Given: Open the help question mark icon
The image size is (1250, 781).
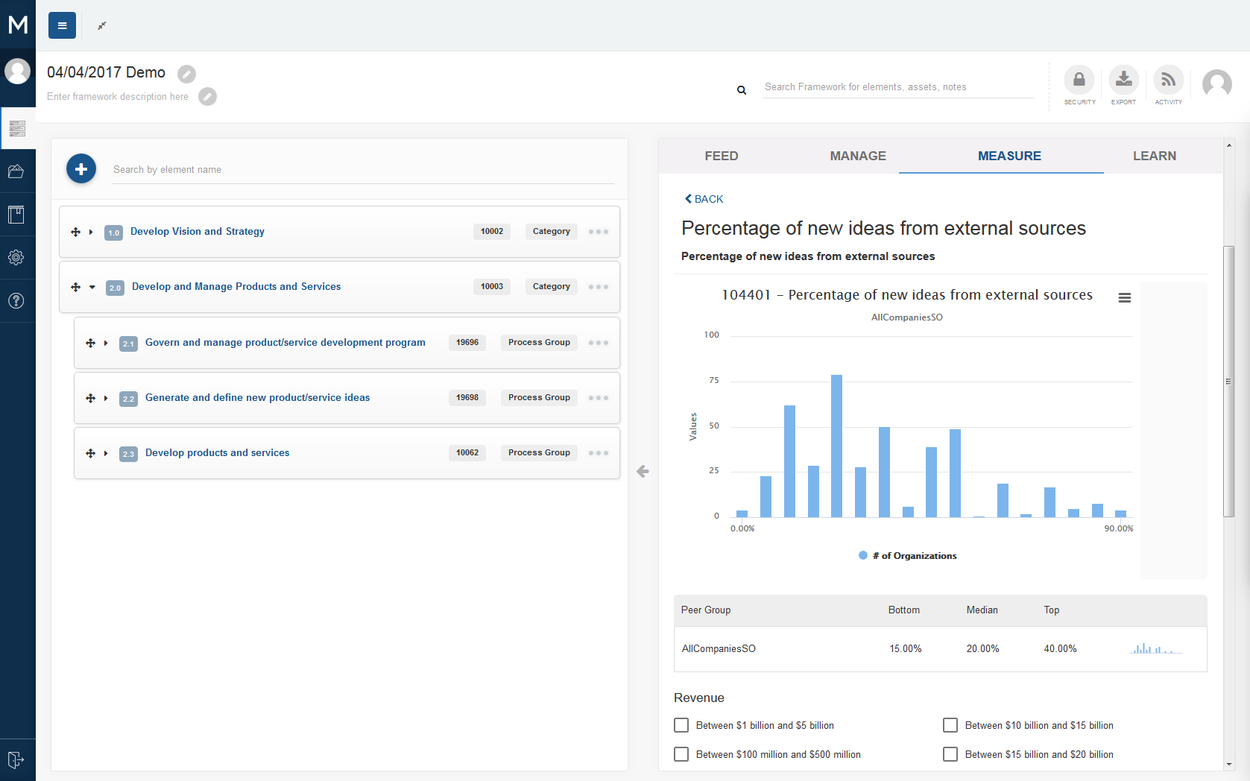Looking at the screenshot, I should 16,301.
